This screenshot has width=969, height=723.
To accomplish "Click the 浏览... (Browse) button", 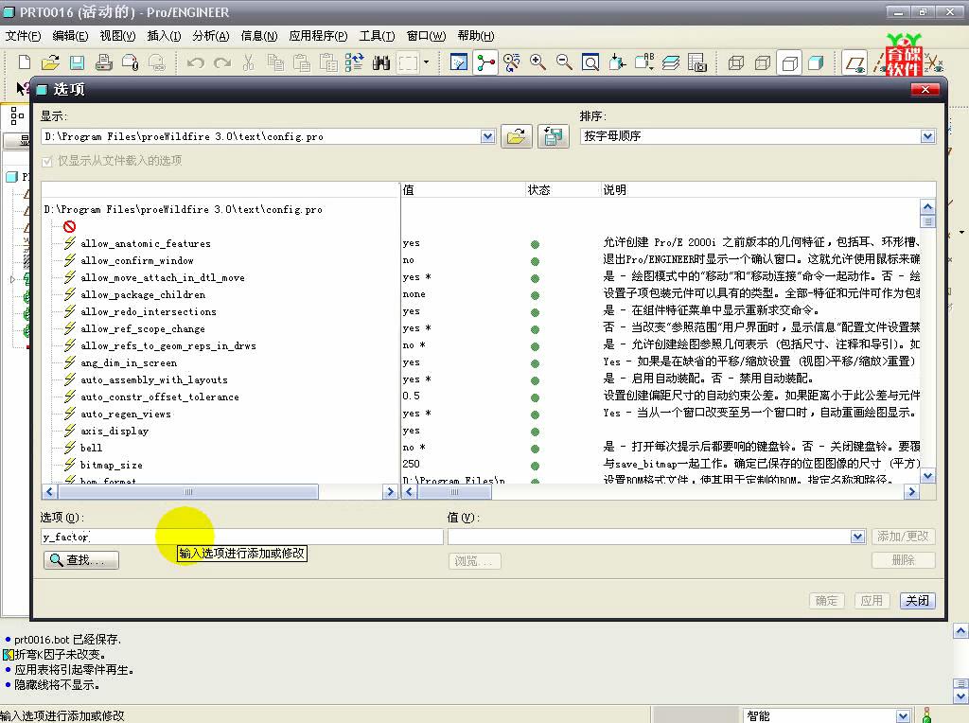I will (x=474, y=561).
